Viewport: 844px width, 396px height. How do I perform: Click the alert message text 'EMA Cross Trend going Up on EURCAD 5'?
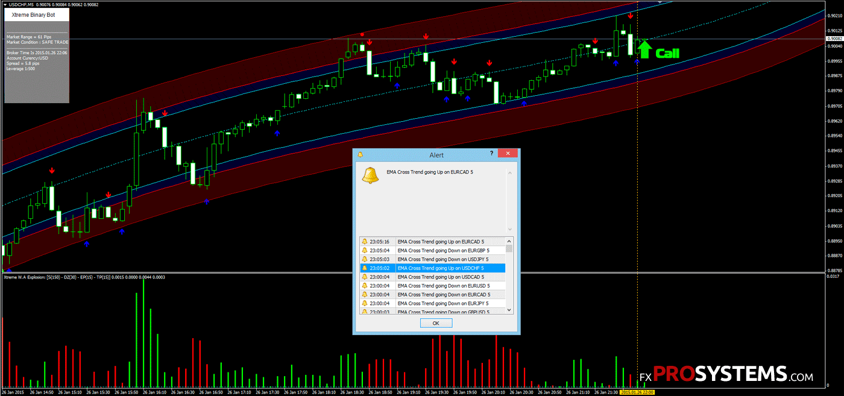point(430,172)
